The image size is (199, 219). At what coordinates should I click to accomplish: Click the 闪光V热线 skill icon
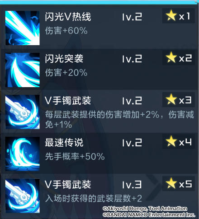pos(23,28)
